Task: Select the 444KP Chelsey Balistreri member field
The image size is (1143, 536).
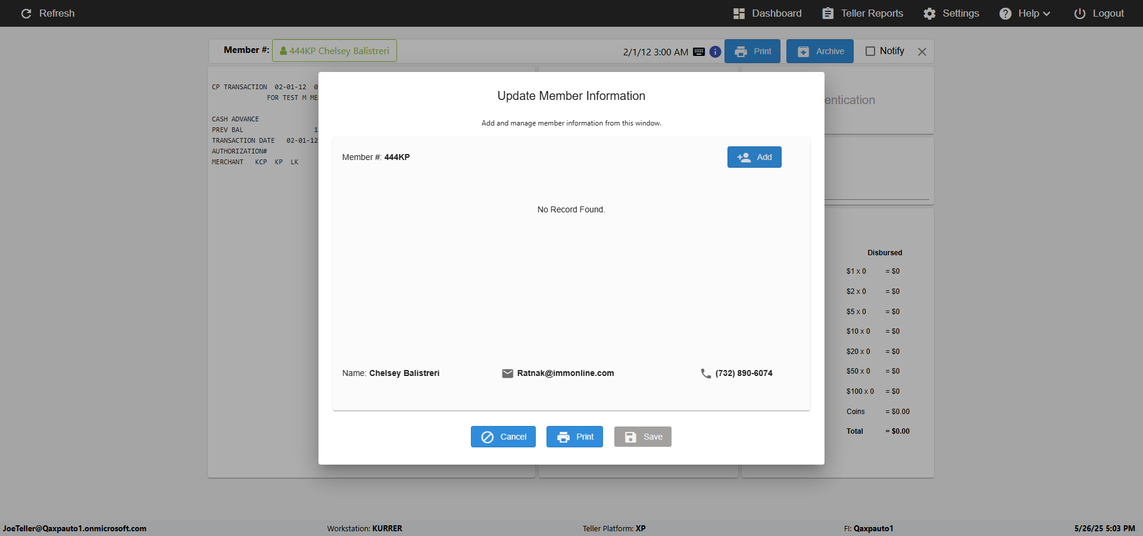Action: coord(335,51)
